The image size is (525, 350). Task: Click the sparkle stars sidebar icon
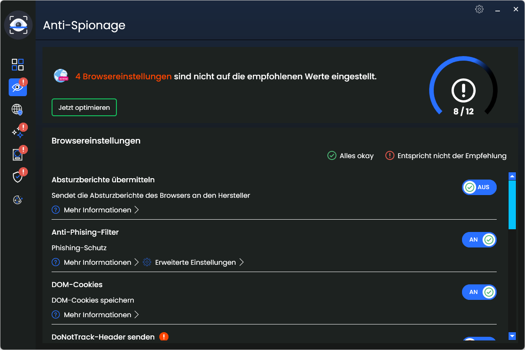tap(17, 132)
